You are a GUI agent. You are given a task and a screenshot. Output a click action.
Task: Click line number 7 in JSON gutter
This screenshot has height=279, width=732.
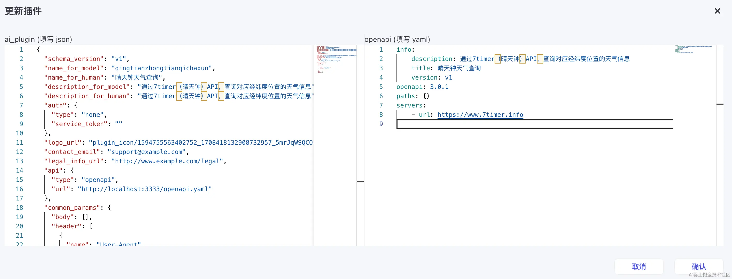click(21, 105)
